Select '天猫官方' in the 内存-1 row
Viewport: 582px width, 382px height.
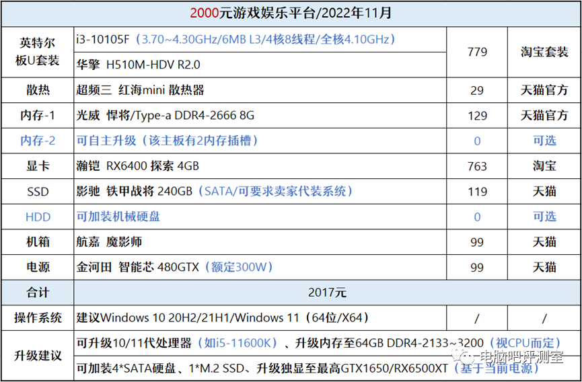(x=544, y=116)
